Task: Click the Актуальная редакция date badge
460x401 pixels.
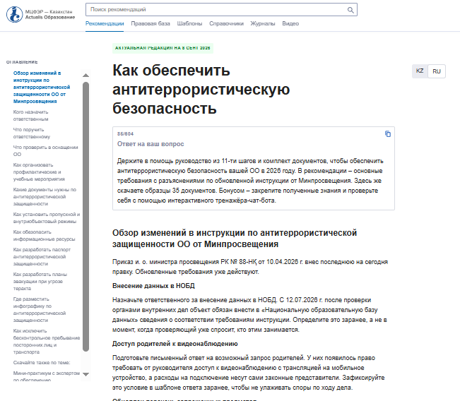Action: click(163, 48)
